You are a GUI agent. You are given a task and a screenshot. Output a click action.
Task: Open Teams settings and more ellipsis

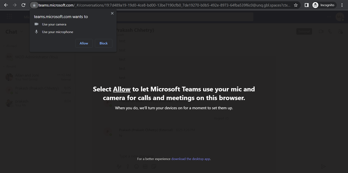[x=329, y=17]
